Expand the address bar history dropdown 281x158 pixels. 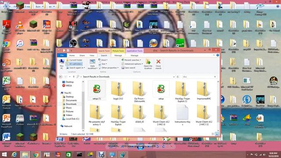(174, 77)
